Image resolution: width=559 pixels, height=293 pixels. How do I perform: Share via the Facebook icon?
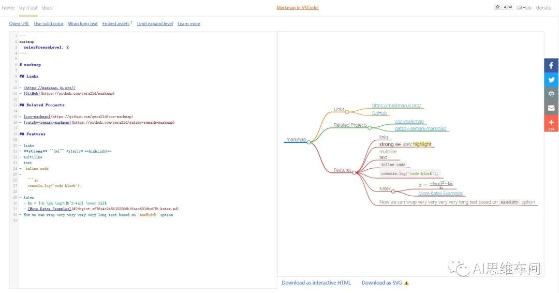[x=551, y=66]
